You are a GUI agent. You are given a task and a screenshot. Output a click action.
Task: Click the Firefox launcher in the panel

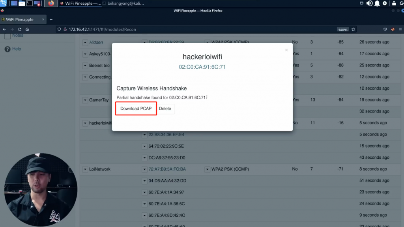click(51, 3)
